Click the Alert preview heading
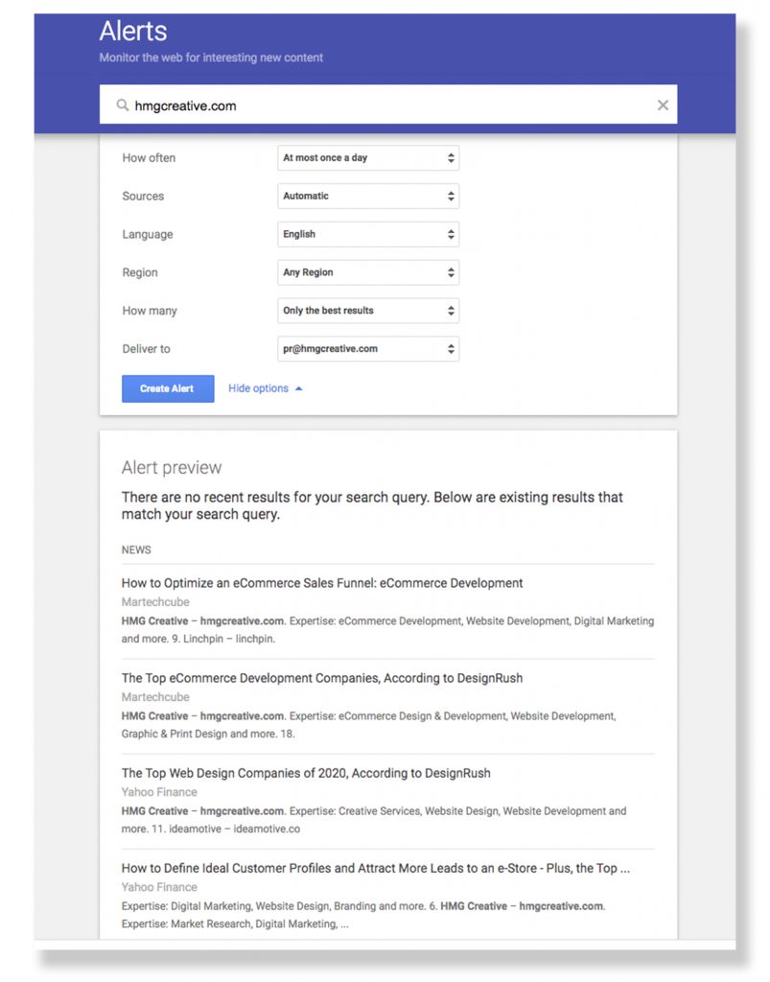770x982 pixels. tap(172, 468)
